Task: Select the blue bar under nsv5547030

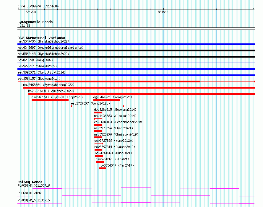Action: click(x=136, y=44)
